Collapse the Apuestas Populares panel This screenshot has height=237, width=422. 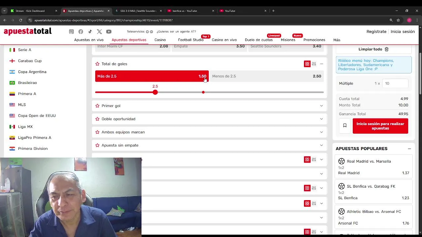tap(409, 149)
